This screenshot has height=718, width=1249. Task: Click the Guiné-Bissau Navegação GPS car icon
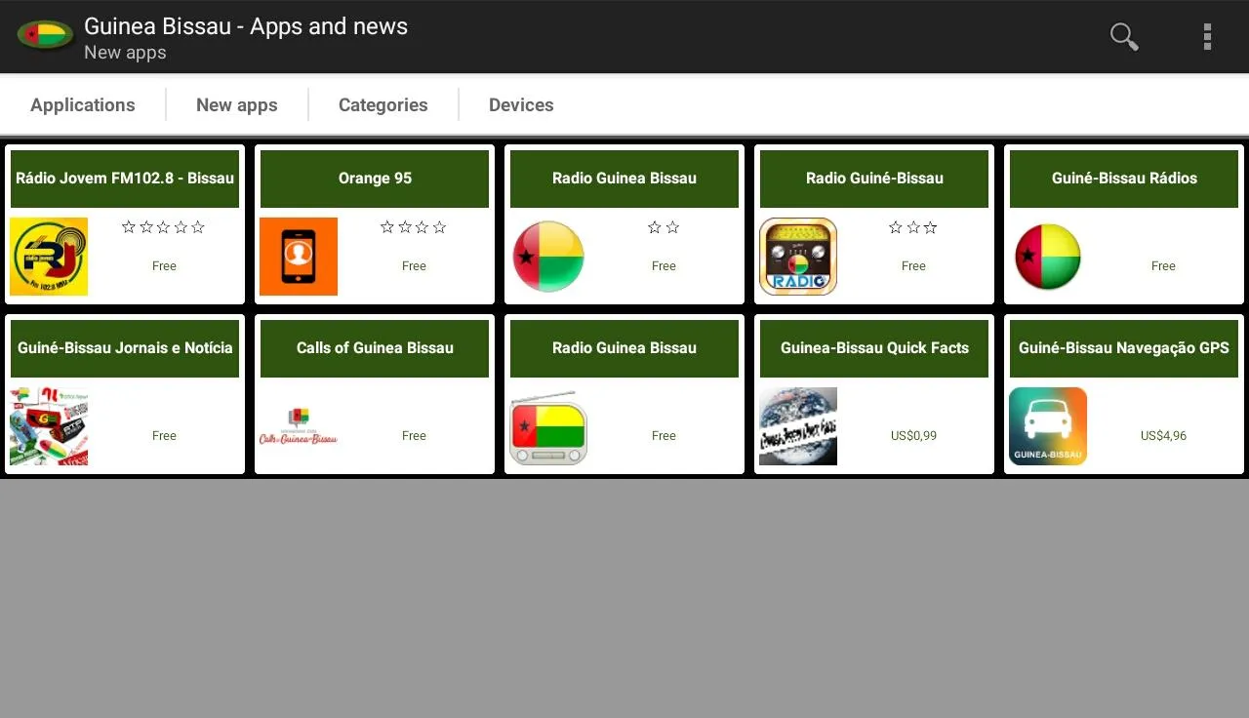pos(1048,426)
